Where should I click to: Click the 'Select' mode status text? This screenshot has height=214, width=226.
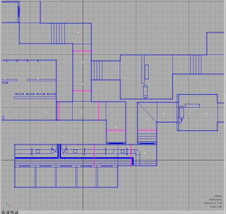[x=218, y=196]
